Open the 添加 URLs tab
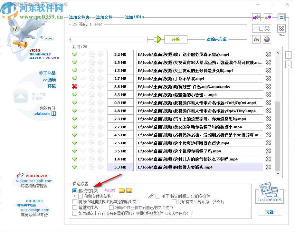This screenshot has height=232, width=295. pos(134,17)
